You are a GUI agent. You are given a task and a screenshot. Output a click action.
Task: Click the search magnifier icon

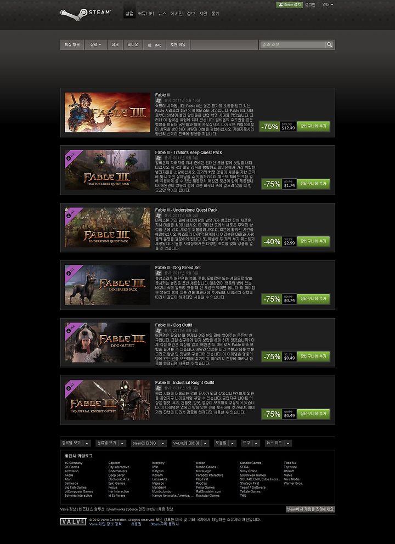(x=329, y=44)
